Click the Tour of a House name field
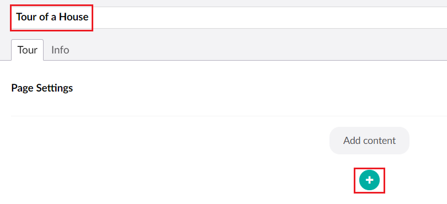 pyautogui.click(x=229, y=18)
